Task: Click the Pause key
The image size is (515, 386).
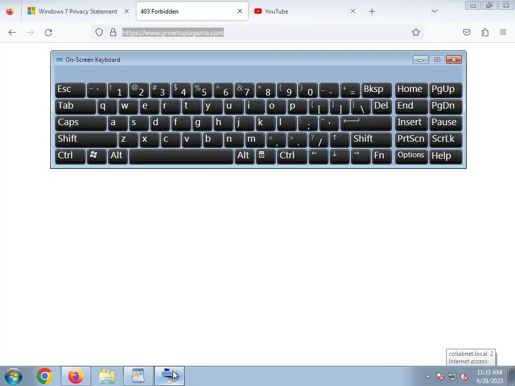Action: click(446, 123)
